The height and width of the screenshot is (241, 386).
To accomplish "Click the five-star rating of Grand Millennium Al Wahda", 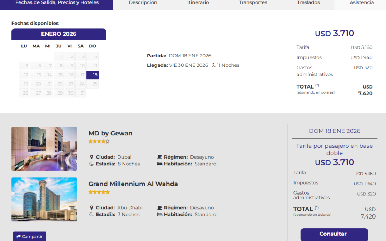I will [99, 192].
